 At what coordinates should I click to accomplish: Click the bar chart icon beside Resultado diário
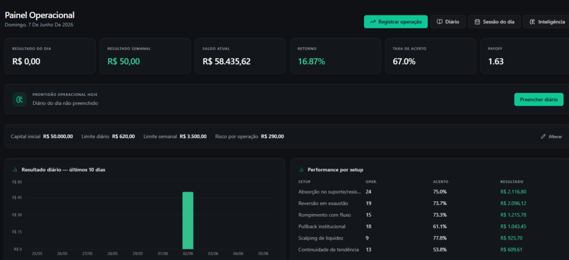click(15, 170)
